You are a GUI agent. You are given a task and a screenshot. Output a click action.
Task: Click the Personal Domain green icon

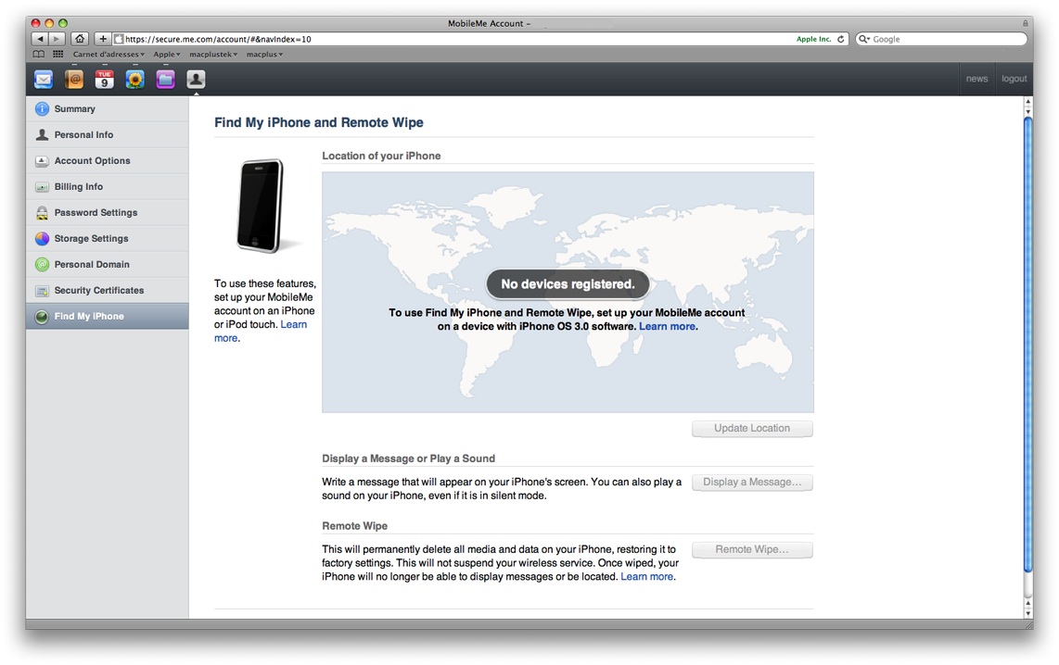click(x=42, y=264)
